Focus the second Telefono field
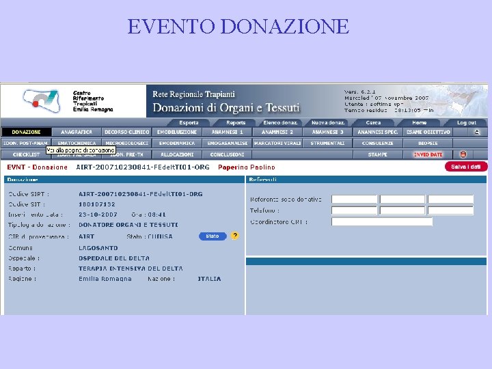Screen dimensions: 492x369 [x=402, y=210]
